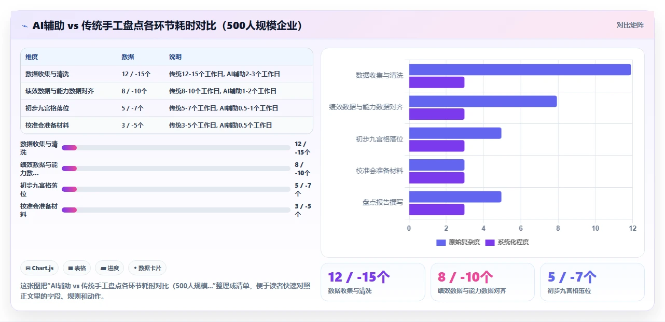Open the 8 / -10个 data card
This screenshot has height=322, width=665.
click(x=482, y=282)
